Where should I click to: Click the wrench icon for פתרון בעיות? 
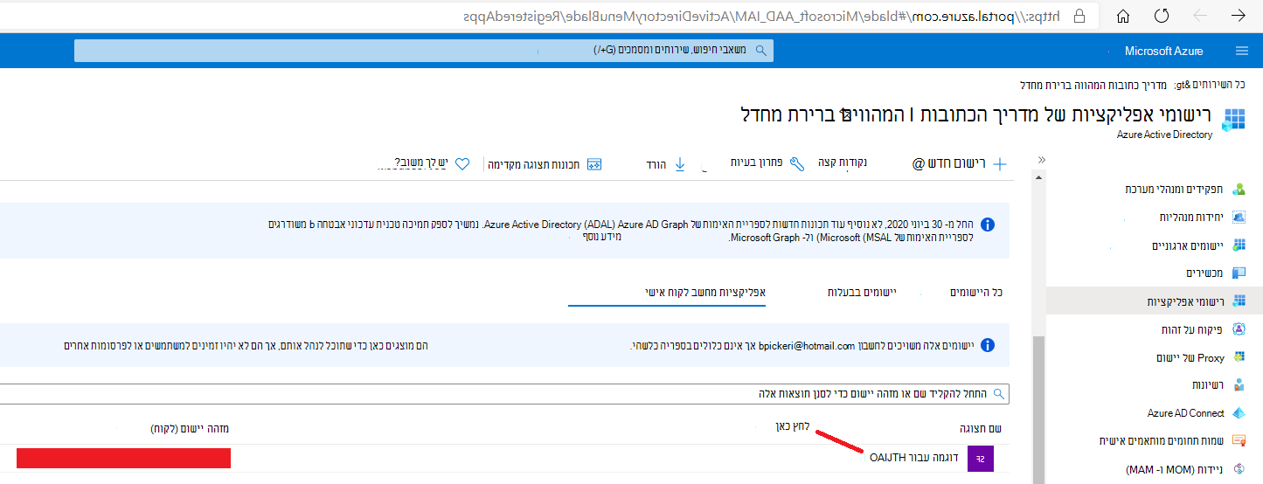[797, 163]
